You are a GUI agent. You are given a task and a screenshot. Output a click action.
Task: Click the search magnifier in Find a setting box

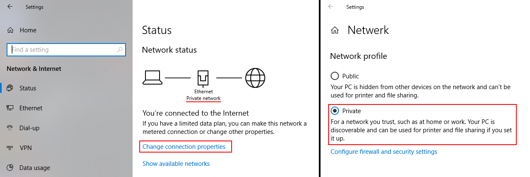[x=120, y=50]
